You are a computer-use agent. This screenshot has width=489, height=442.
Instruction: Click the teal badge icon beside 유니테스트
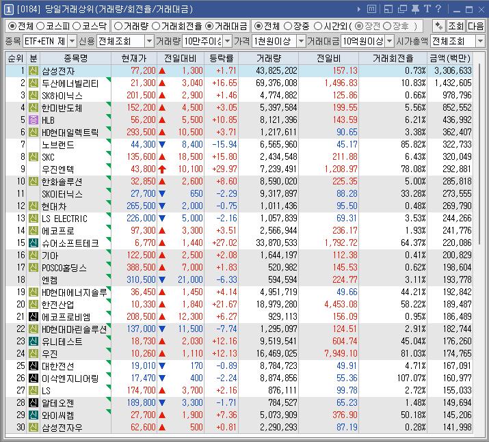(x=34, y=341)
